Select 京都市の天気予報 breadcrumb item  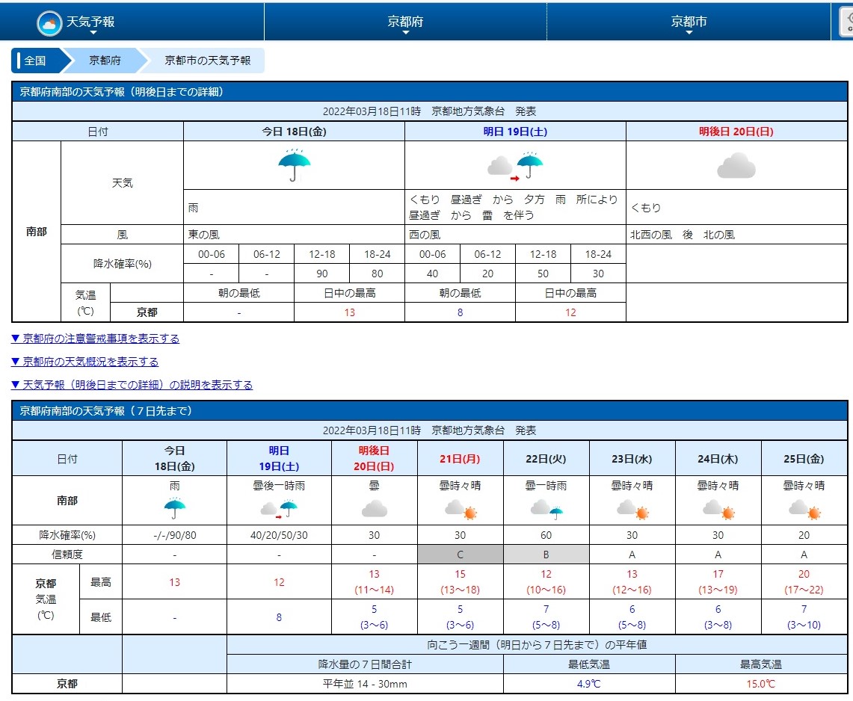click(207, 61)
